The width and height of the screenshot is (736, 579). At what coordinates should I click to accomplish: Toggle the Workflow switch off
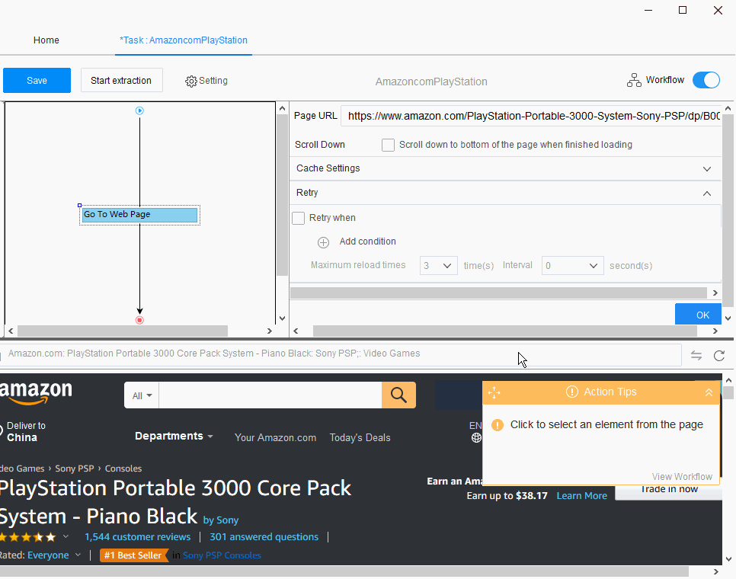pos(706,80)
